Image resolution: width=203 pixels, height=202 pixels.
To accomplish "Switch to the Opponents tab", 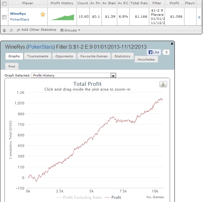I will [64, 56].
